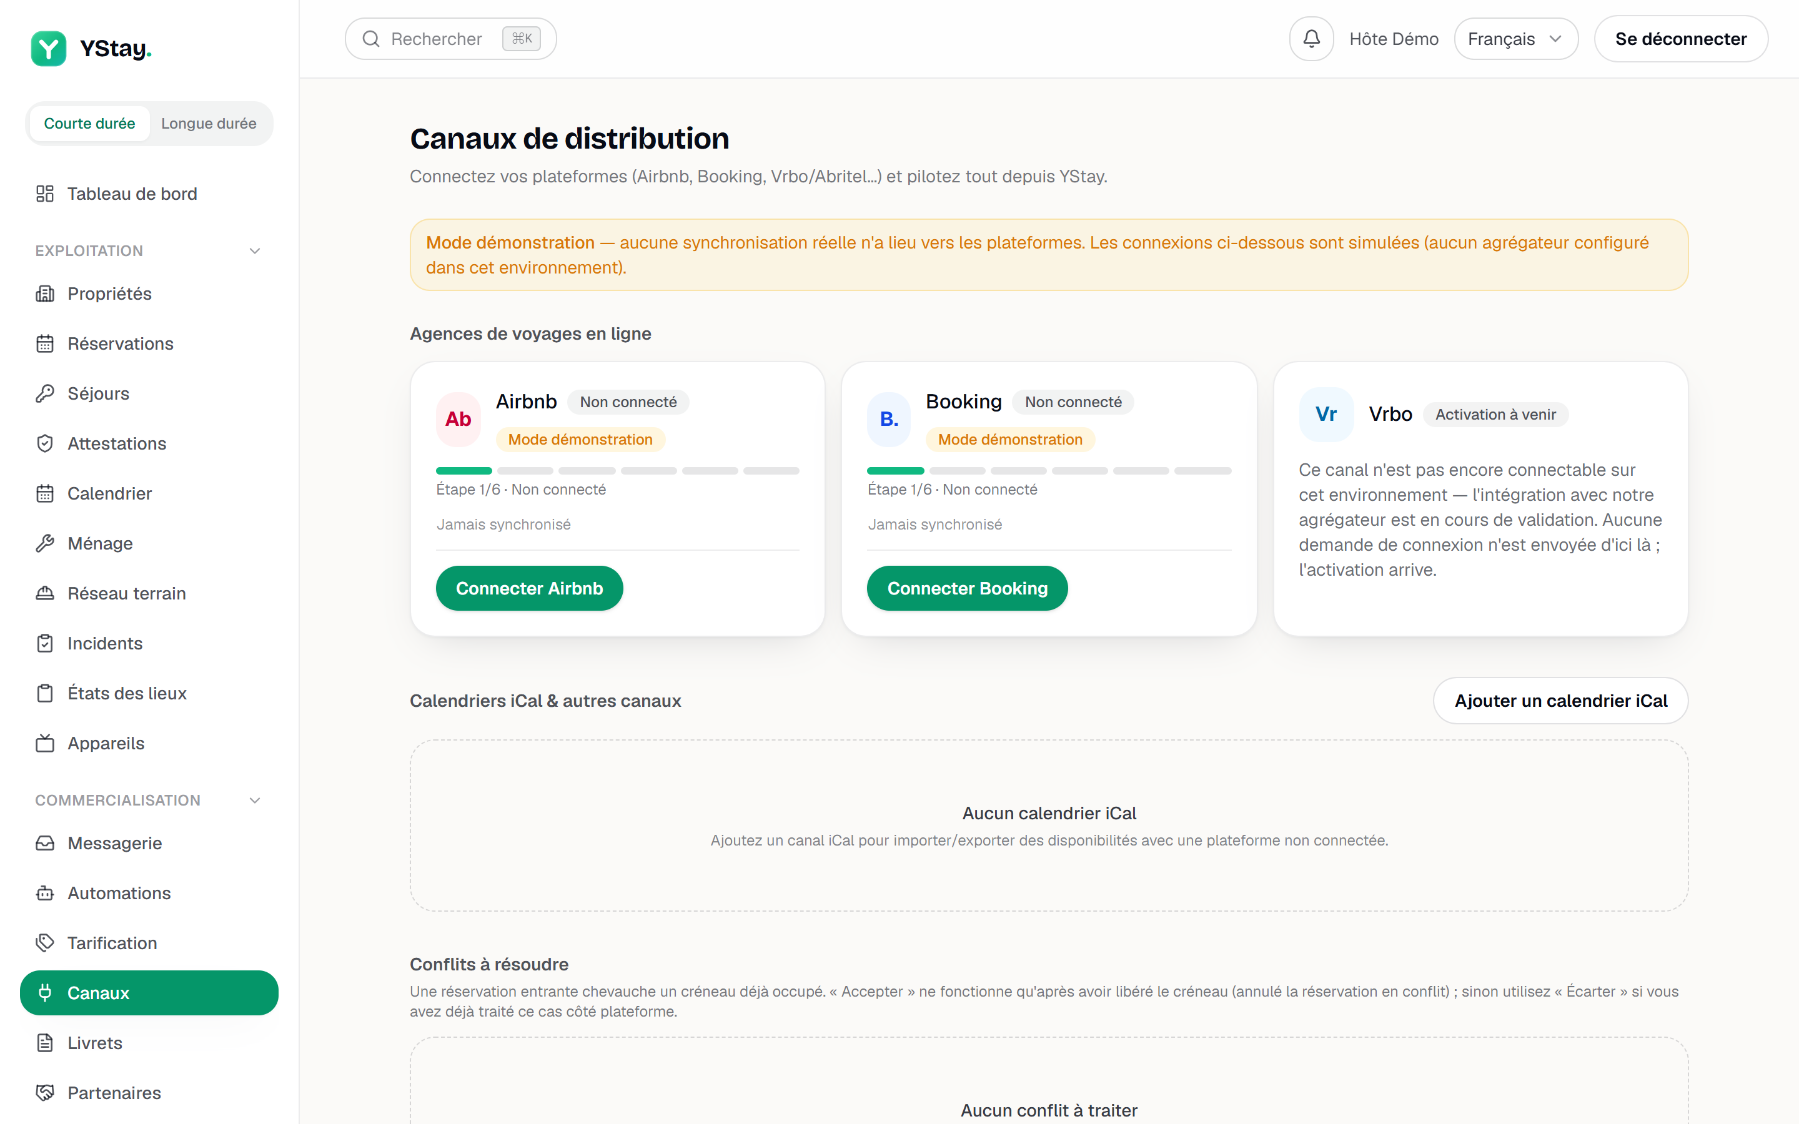Open the Partenaires menu item

149,1092
